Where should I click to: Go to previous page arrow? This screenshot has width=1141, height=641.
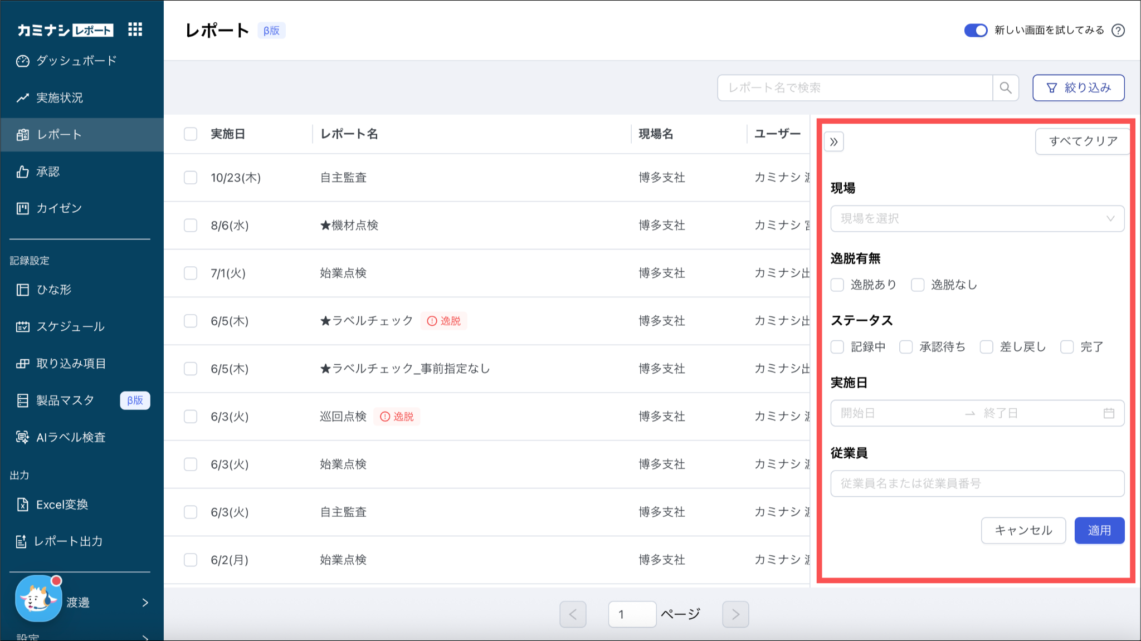pyautogui.click(x=573, y=614)
